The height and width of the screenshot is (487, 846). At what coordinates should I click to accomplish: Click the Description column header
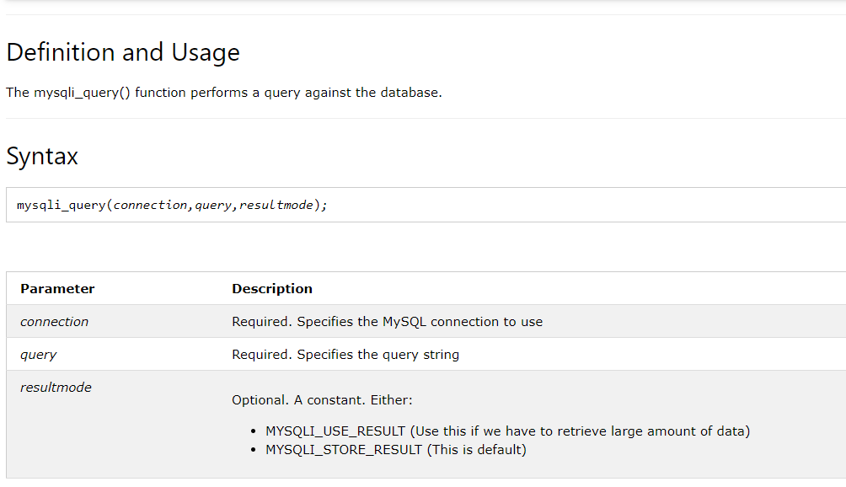pos(272,288)
